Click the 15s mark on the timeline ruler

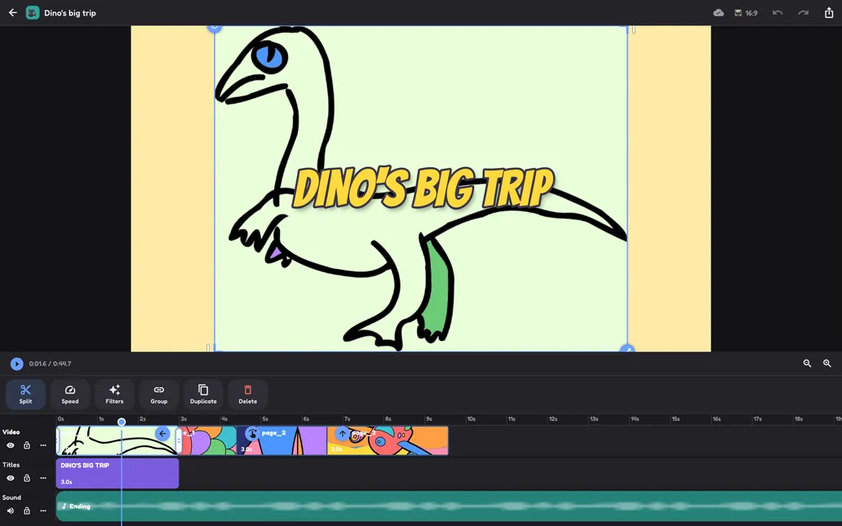[x=675, y=419]
